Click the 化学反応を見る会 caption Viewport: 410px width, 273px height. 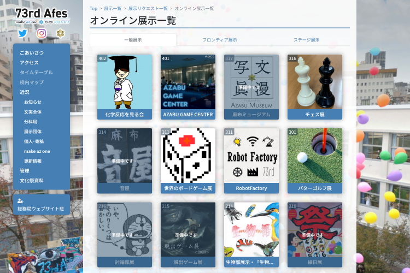[125, 115]
